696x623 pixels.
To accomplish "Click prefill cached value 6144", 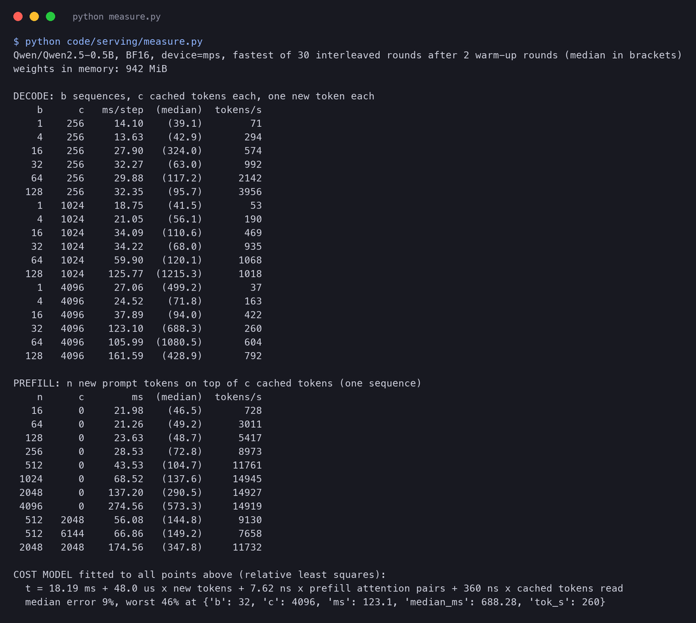I will [72, 533].
